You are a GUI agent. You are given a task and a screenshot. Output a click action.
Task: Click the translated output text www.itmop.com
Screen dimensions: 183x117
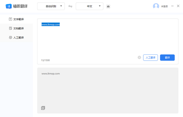click(51, 74)
